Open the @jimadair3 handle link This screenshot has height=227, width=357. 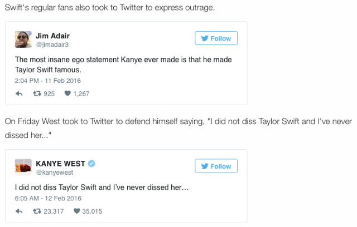[x=52, y=45]
